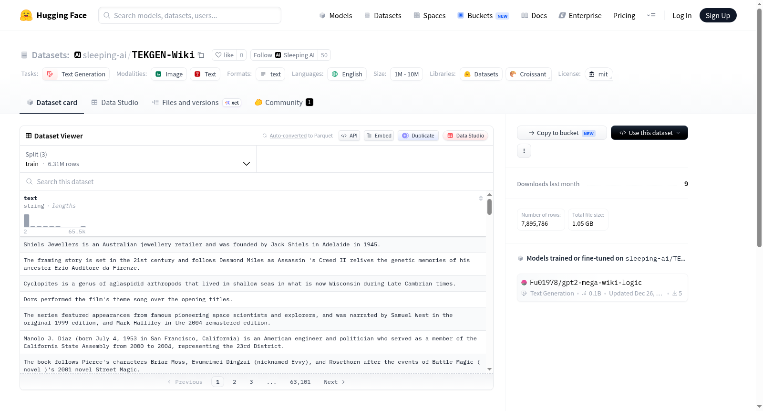Go to page 3 of the viewer
This screenshot has width=763, height=411.
pyautogui.click(x=251, y=382)
